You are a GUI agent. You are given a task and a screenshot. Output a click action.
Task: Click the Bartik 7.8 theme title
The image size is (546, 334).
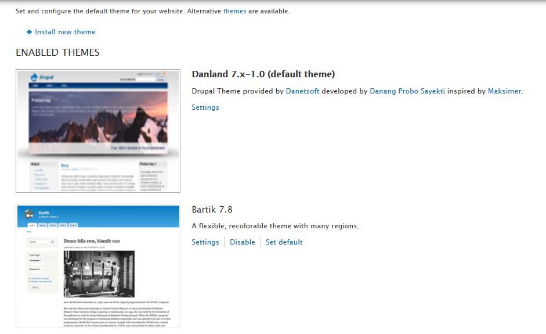coord(212,210)
